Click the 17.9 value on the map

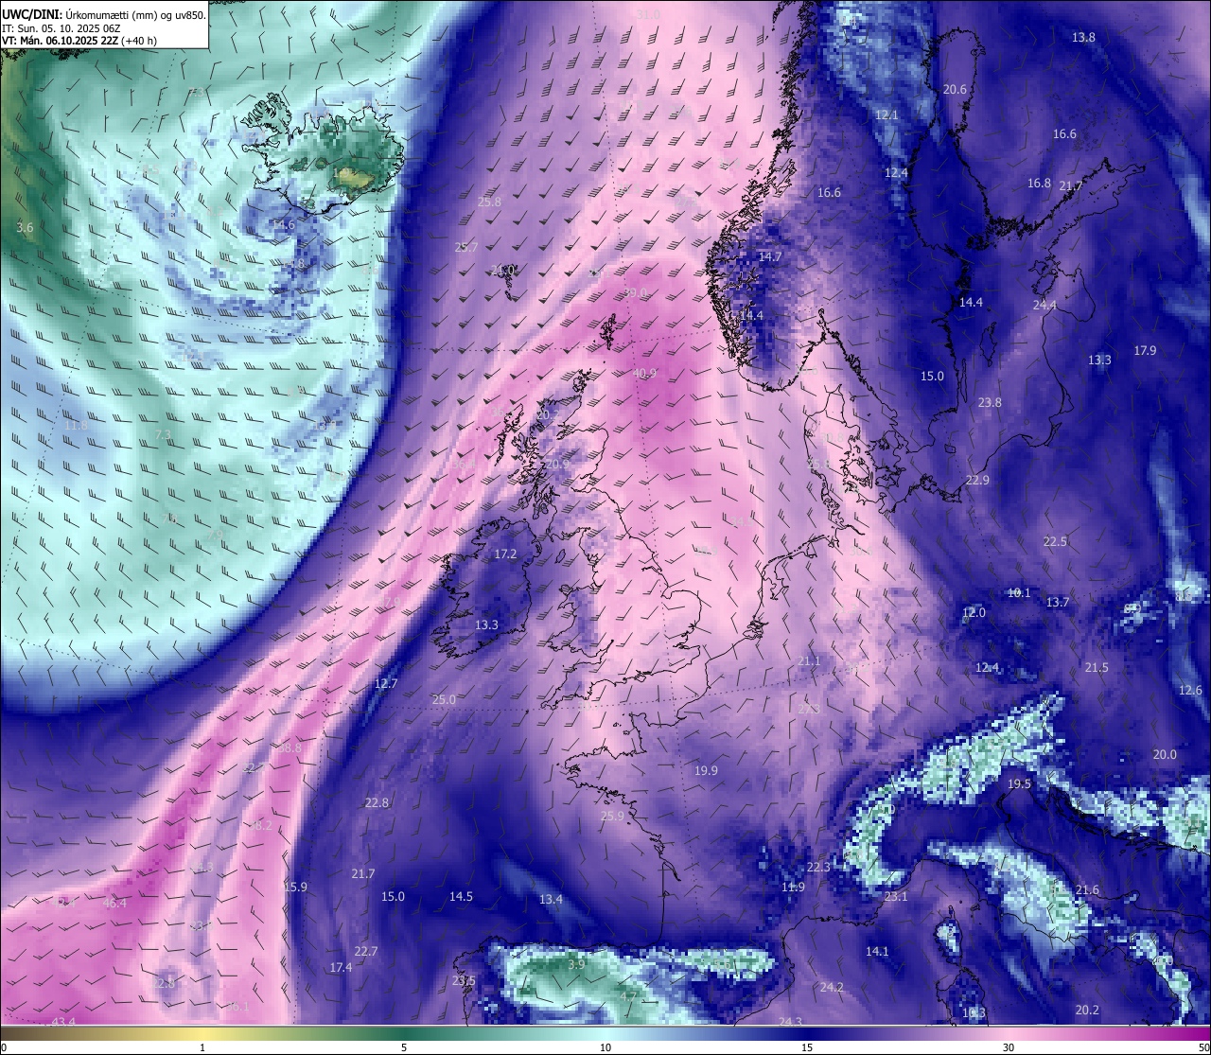click(1145, 350)
